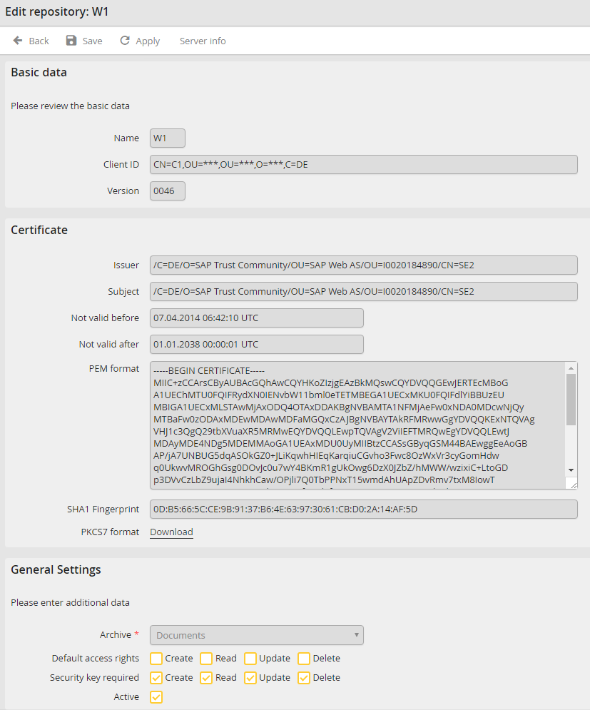The height and width of the screenshot is (710, 590).
Task: Click the Version field 0046
Action: click(168, 191)
